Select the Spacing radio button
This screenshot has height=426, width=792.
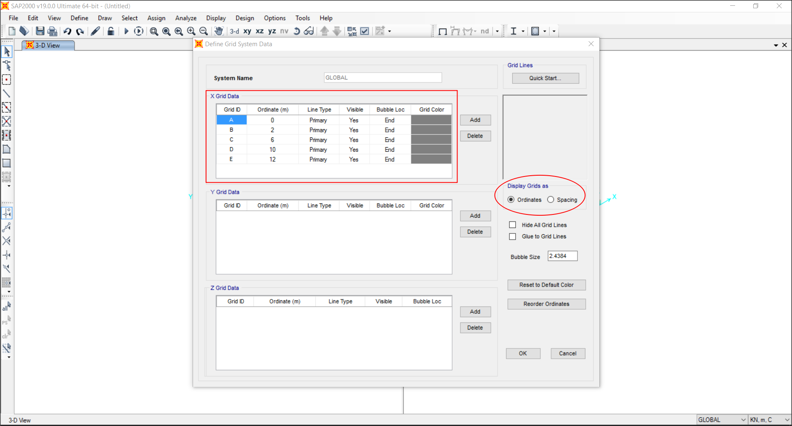(551, 200)
